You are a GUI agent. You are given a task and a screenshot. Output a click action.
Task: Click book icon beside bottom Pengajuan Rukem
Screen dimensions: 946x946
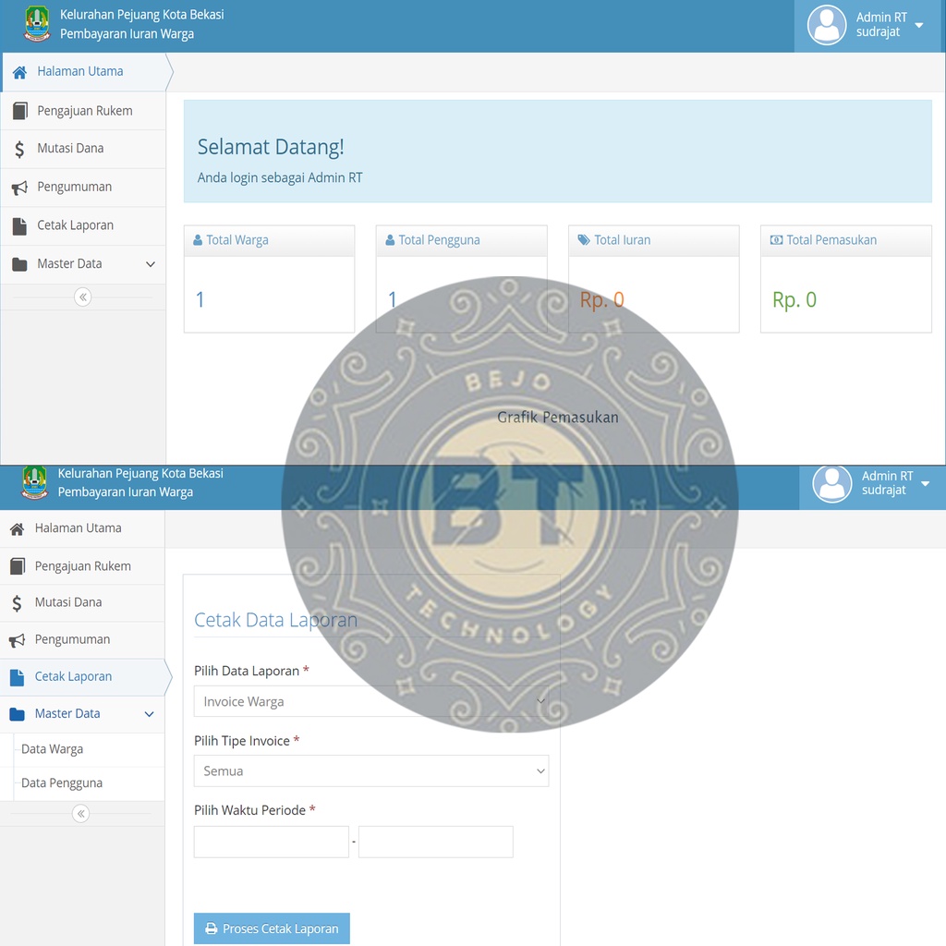(x=18, y=566)
